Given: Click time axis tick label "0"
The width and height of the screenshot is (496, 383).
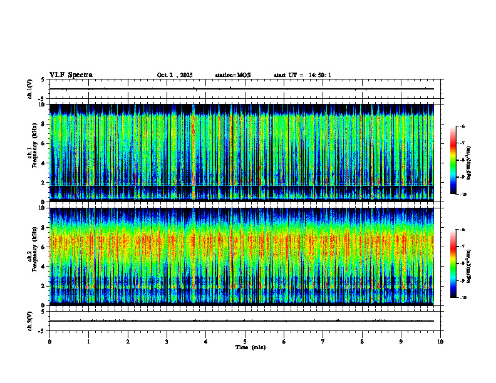Looking at the screenshot, I should click(49, 342).
